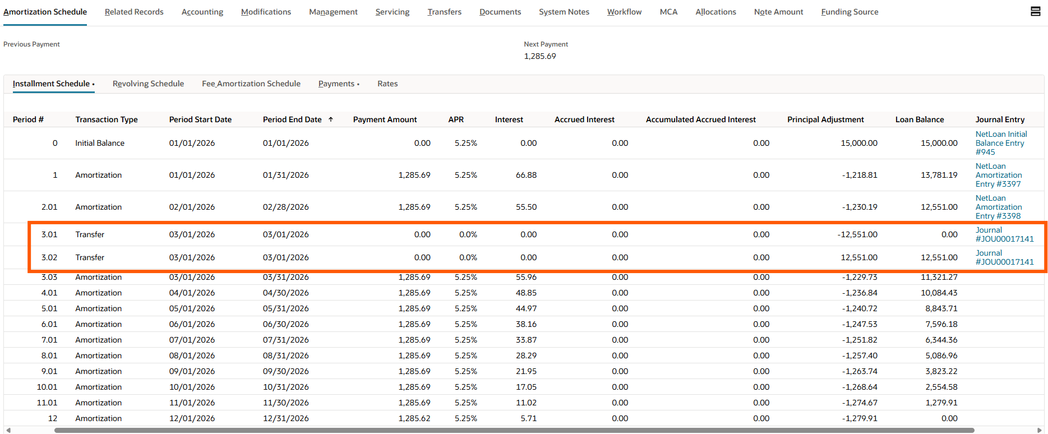The height and width of the screenshot is (434, 1048).
Task: Select the Revolving Schedule subtab
Action: coord(148,84)
